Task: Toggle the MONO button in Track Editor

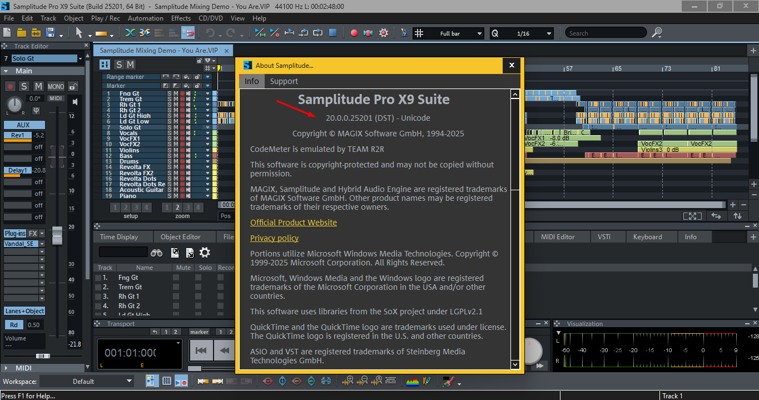Action: click(x=56, y=86)
